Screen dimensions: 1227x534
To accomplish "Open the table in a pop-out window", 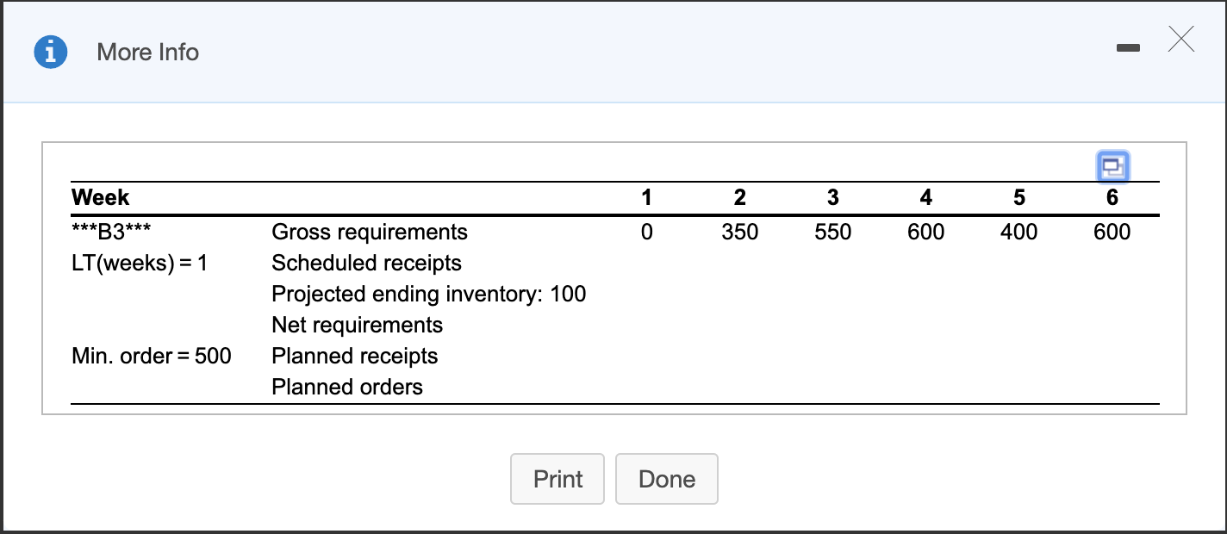I will (1112, 167).
